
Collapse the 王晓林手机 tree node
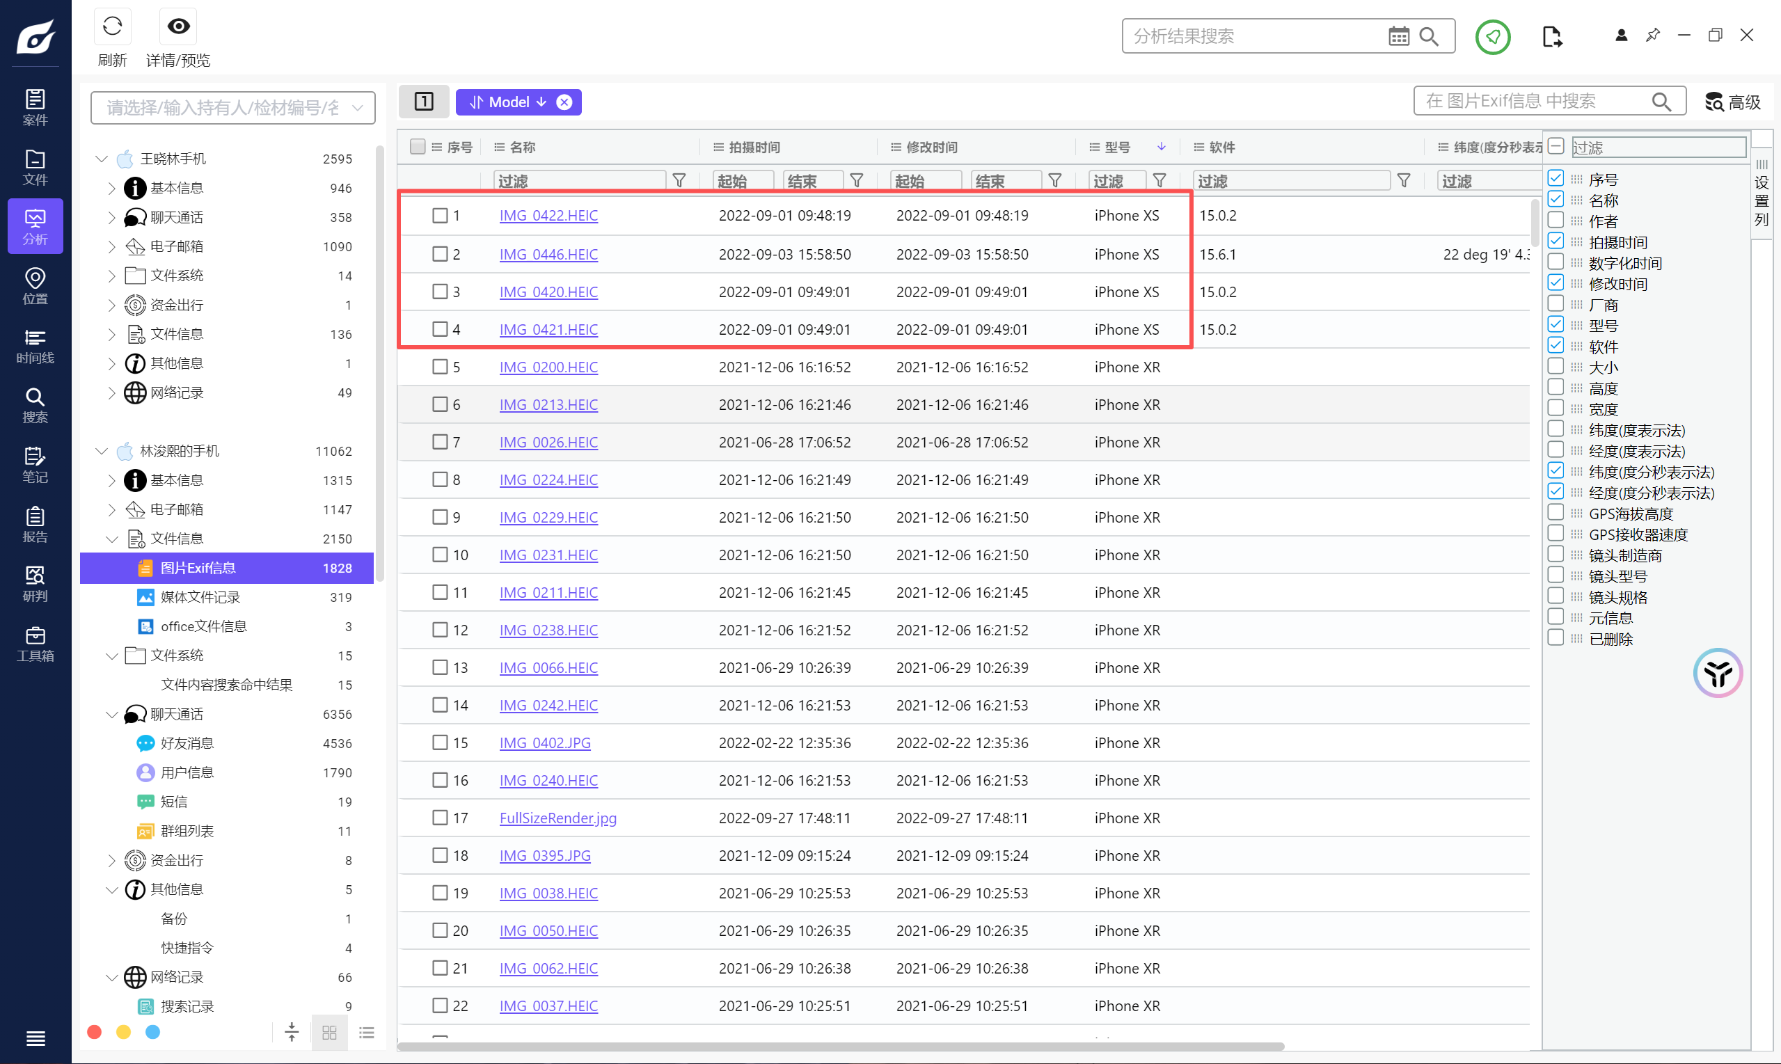tap(102, 159)
